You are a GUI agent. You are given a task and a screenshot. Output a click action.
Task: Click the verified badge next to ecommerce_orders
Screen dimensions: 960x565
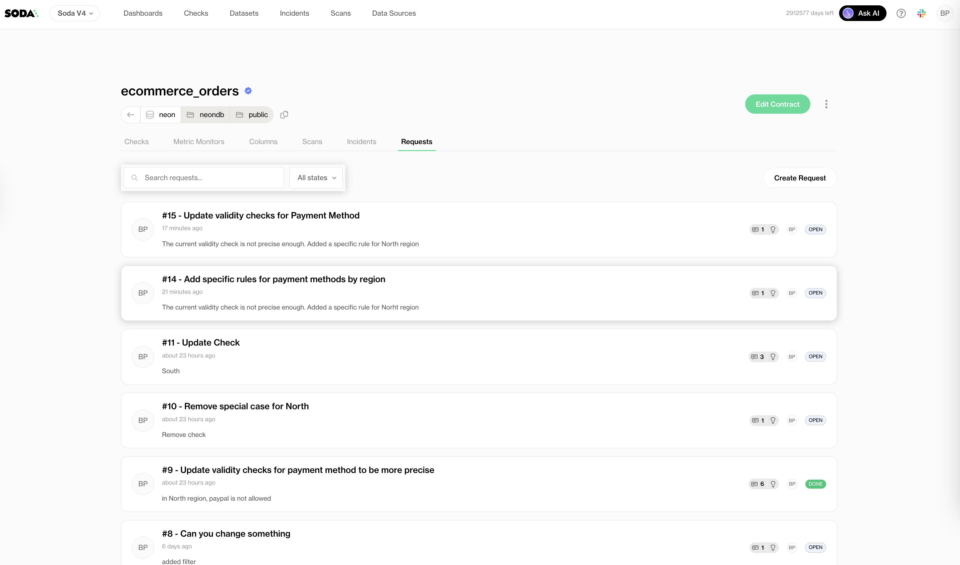248,91
